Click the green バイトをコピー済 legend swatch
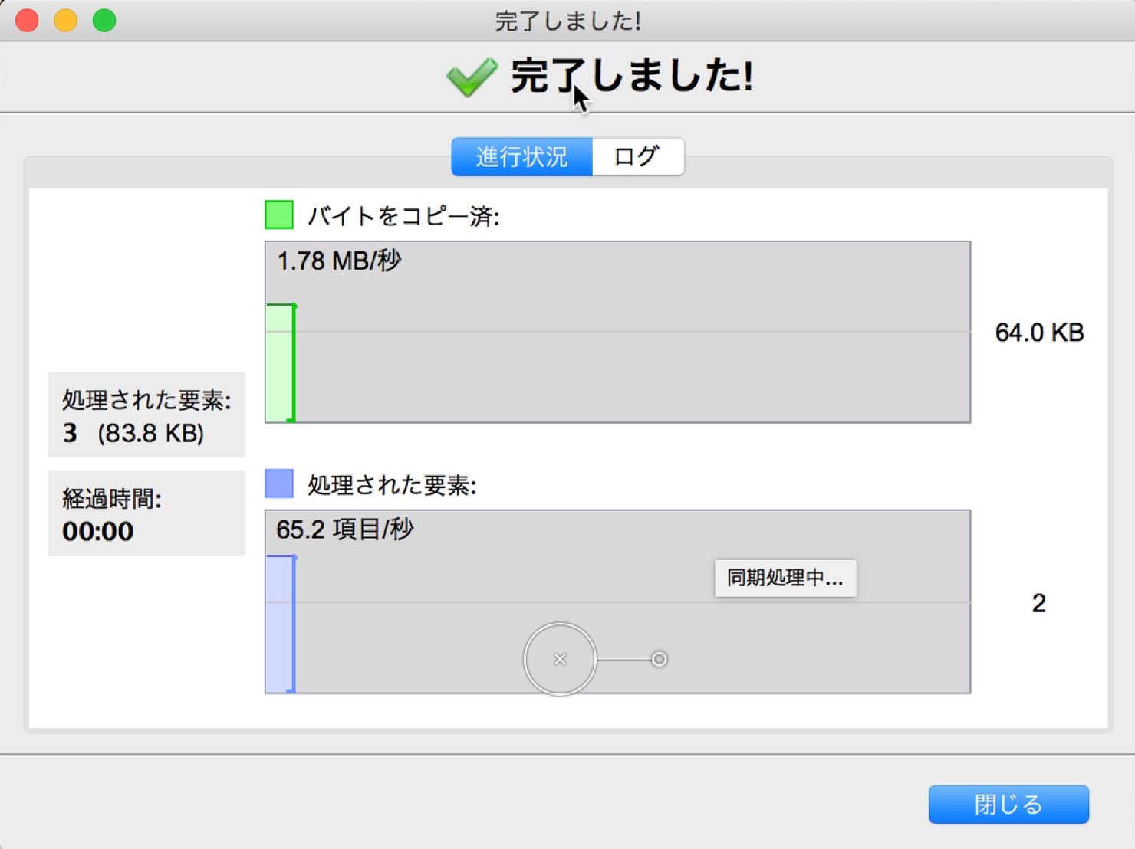 [x=279, y=215]
